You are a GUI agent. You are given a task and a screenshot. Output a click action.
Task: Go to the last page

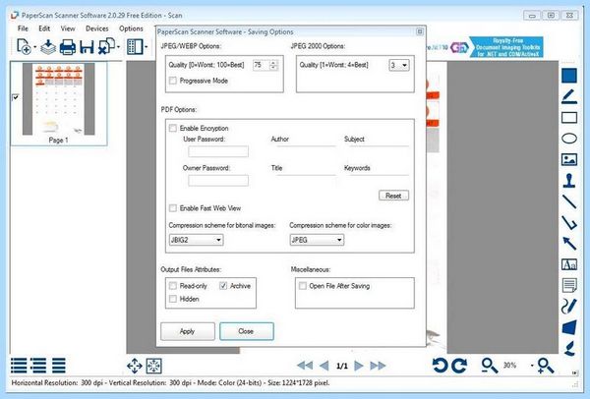378,366
